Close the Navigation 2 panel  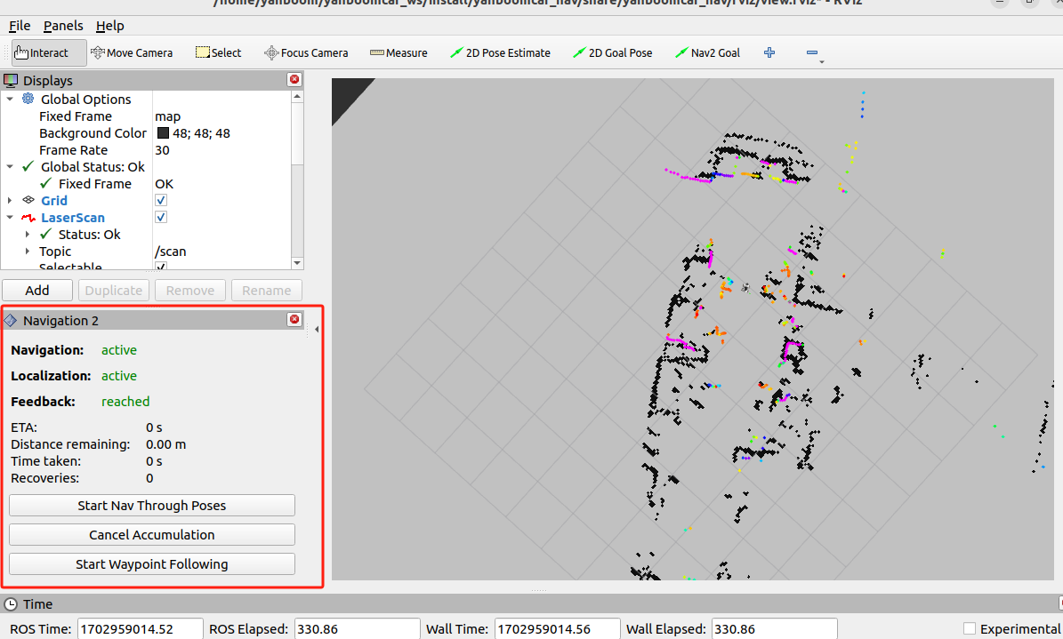(x=294, y=319)
